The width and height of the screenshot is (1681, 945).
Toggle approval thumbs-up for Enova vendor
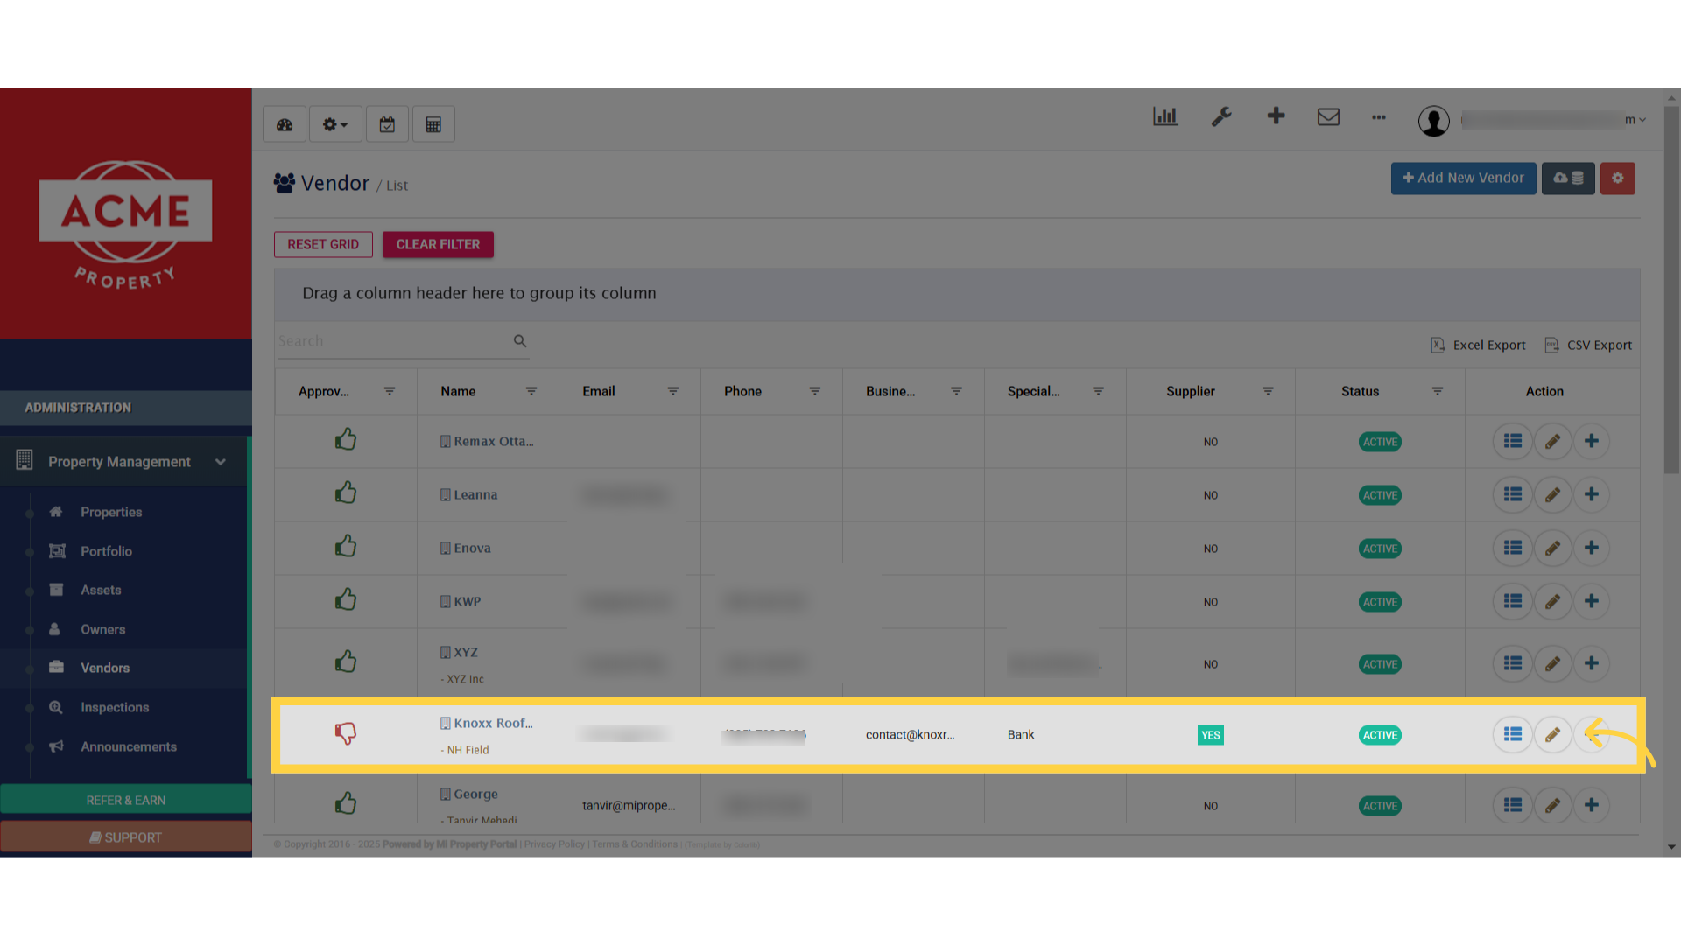[346, 545]
